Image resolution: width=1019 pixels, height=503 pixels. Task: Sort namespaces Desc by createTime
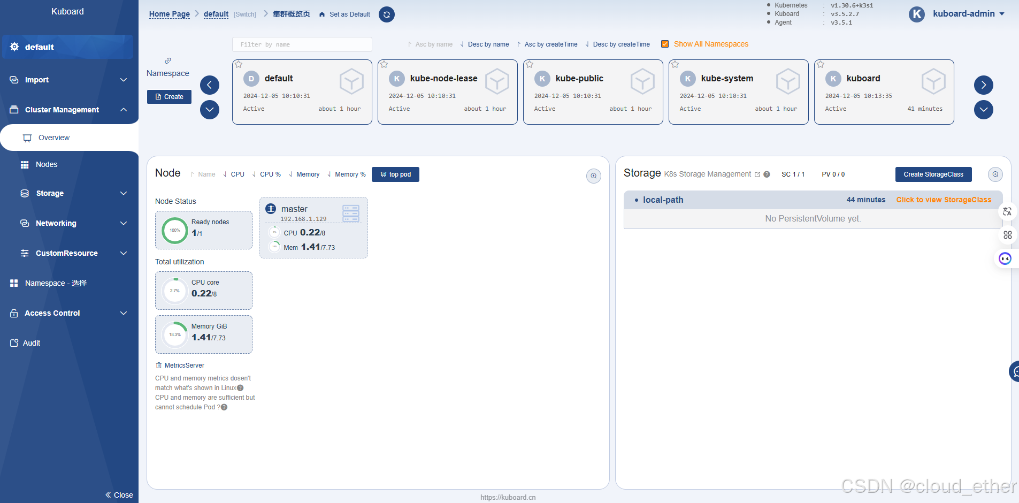tap(617, 44)
